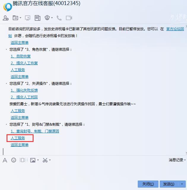Open the document panel icon
This screenshot has width=187, height=190.
[x=37, y=18]
